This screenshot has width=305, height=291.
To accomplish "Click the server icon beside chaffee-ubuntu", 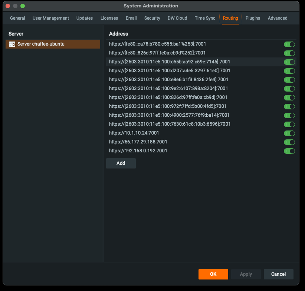I will 12,44.
